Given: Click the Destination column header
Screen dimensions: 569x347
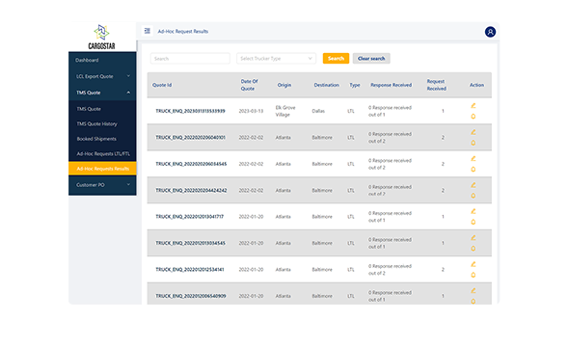Looking at the screenshot, I should point(326,85).
